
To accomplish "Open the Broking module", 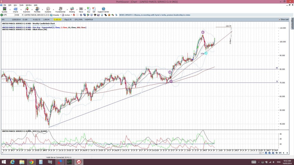I will (x=72, y=10).
